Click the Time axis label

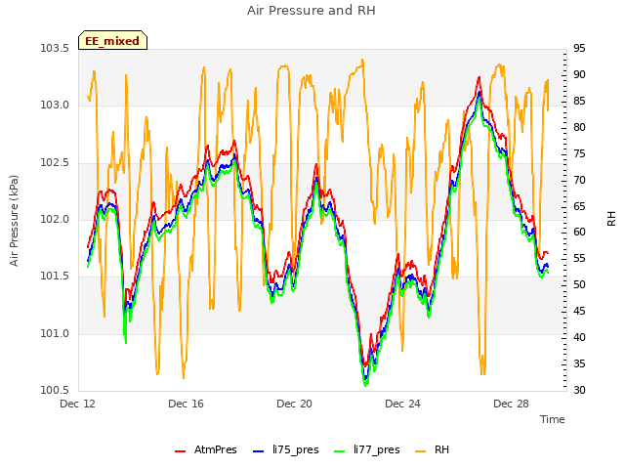click(553, 419)
